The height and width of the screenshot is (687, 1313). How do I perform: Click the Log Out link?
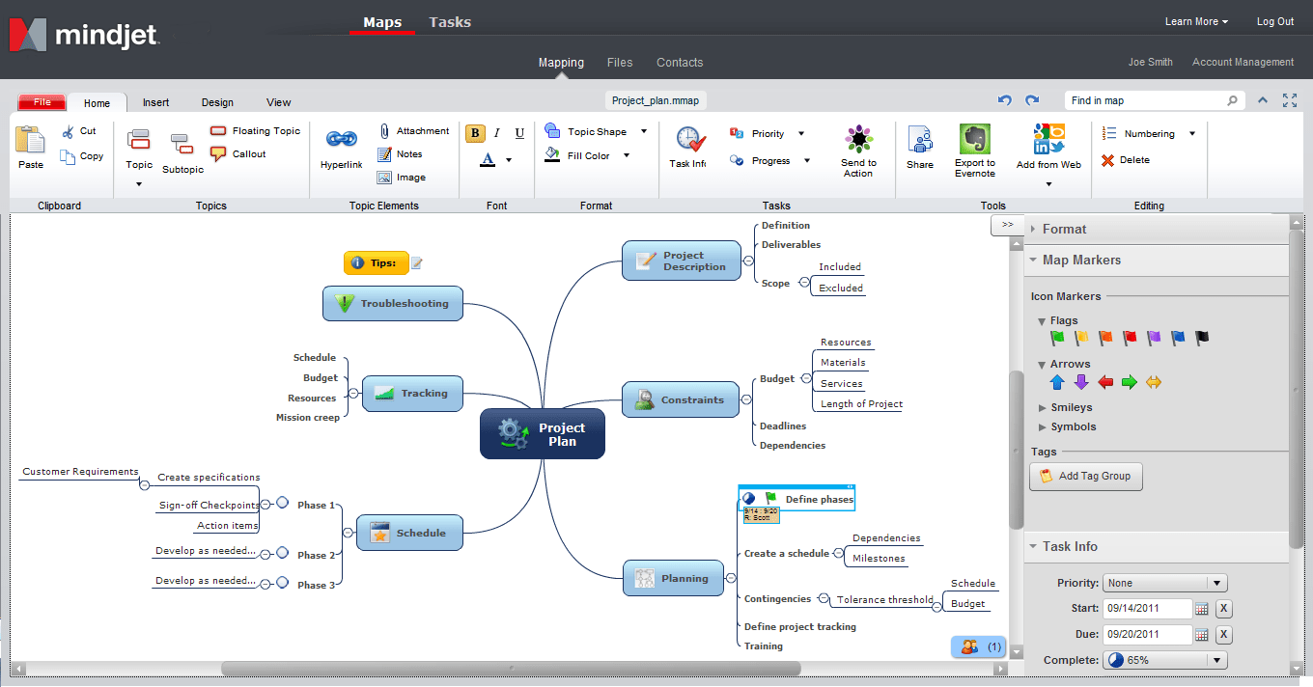(x=1274, y=21)
